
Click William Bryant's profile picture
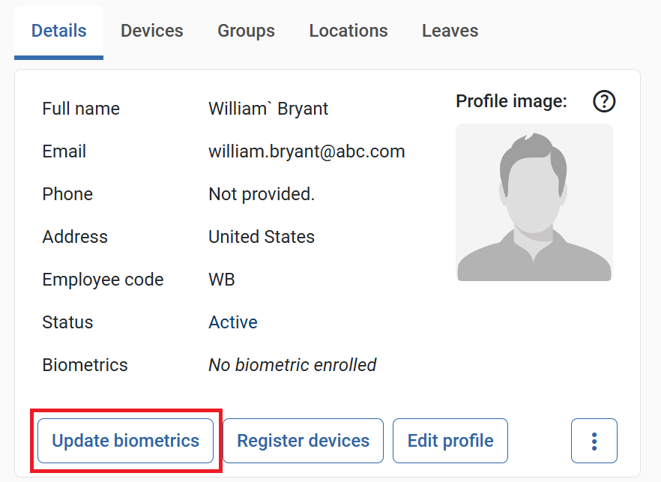coord(534,203)
